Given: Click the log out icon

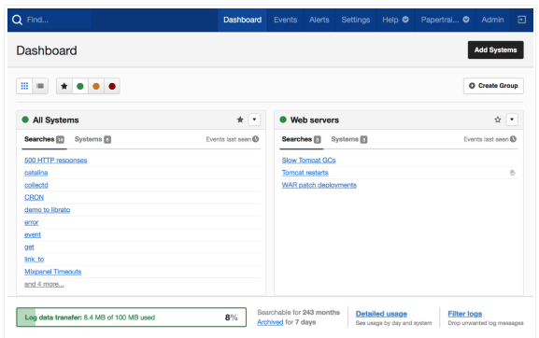Looking at the screenshot, I should point(521,20).
